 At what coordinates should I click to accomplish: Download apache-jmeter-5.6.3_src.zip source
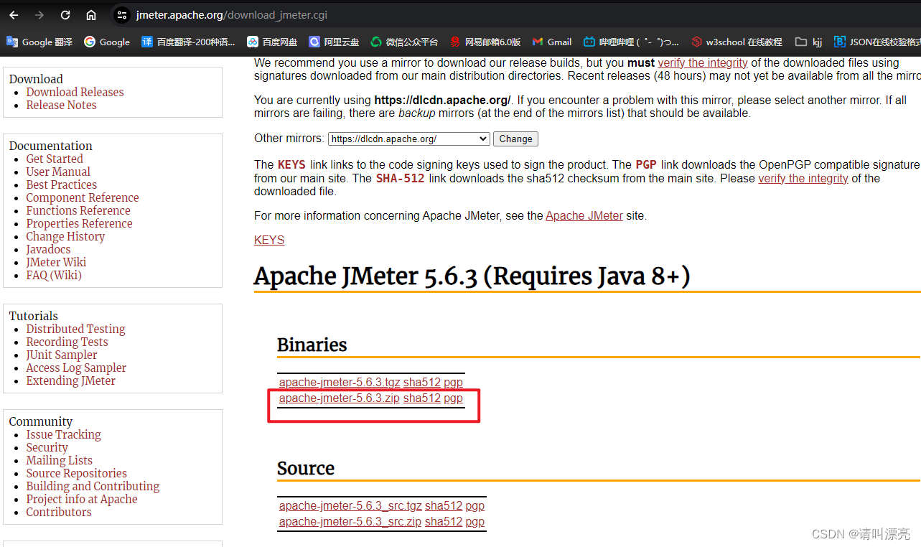tap(350, 522)
